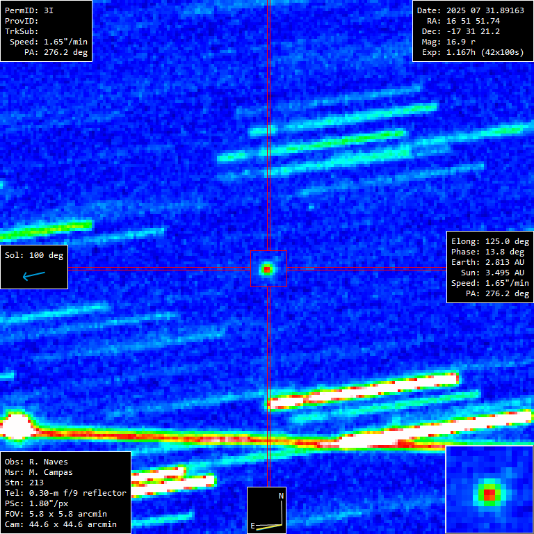This screenshot has height=534, width=534.
Task: Click the 'E' letter in the compass
Action: [x=252, y=526]
